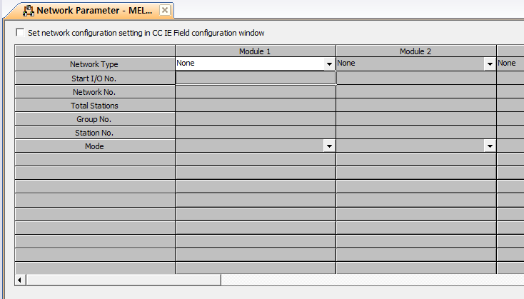
Task: Open Module 2 Network Type dropdown arrow
Action: pyautogui.click(x=490, y=64)
